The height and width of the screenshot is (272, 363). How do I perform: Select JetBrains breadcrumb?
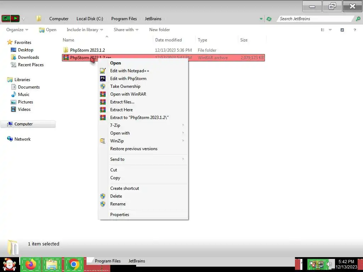point(153,19)
